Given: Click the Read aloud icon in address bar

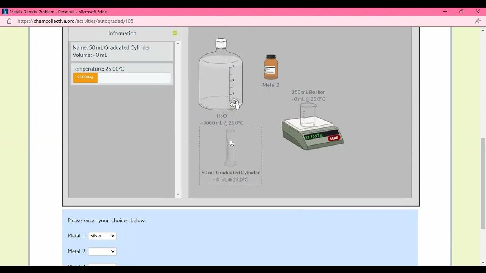Looking at the screenshot, I should 478,21.
